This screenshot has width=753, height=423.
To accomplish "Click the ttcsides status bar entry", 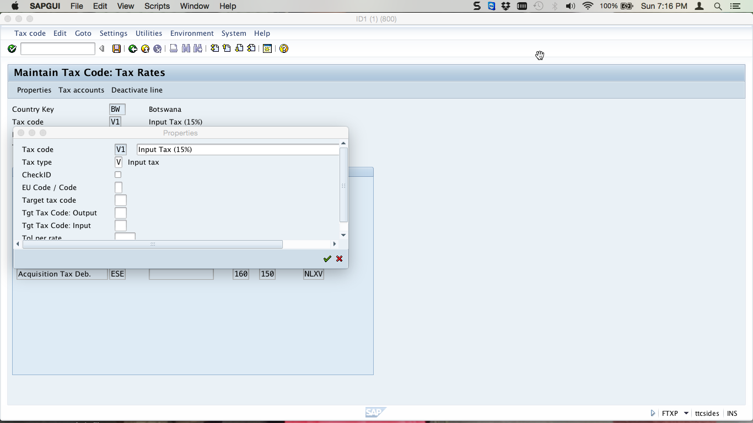I will point(707,413).
